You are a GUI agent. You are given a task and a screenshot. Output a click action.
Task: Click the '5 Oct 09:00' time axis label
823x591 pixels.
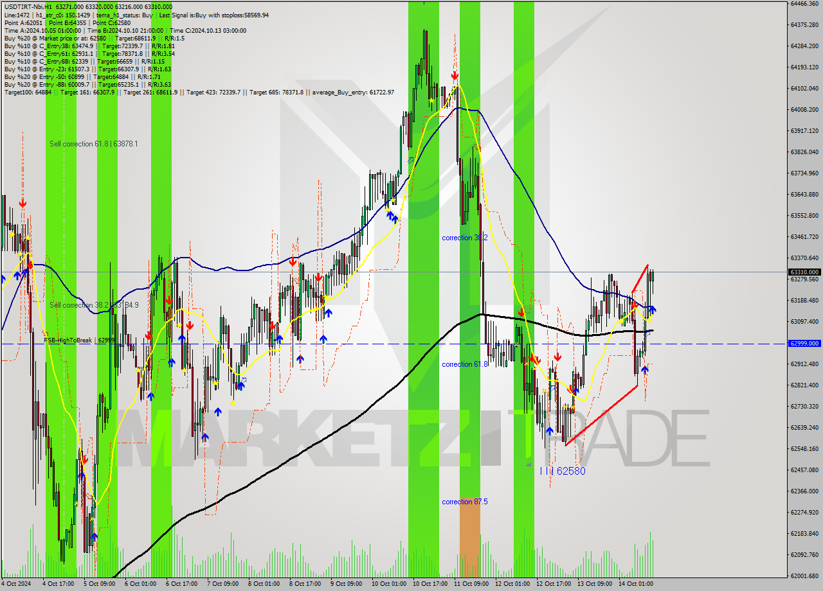pos(99,584)
